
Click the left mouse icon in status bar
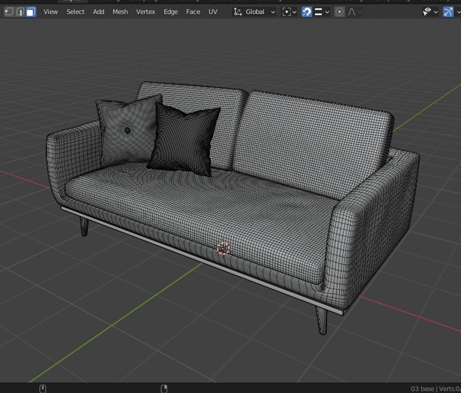pyautogui.click(x=43, y=388)
